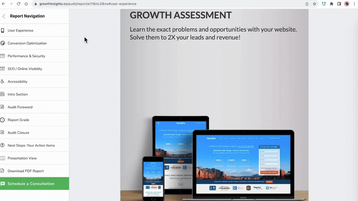Jump to Audit Closure
The image size is (358, 201).
[x=18, y=132]
